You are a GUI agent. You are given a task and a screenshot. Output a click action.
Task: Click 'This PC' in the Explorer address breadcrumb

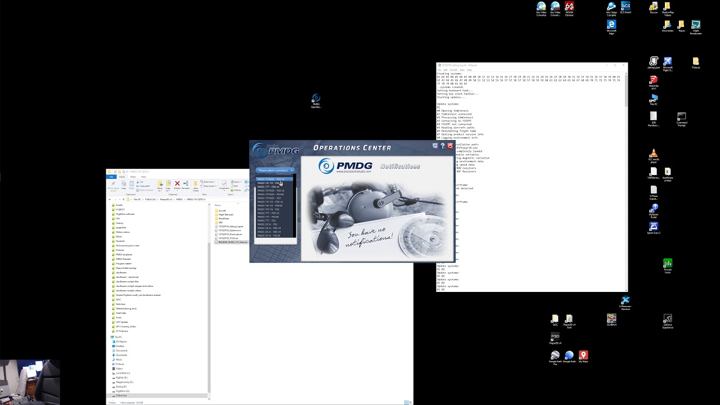tap(137, 199)
